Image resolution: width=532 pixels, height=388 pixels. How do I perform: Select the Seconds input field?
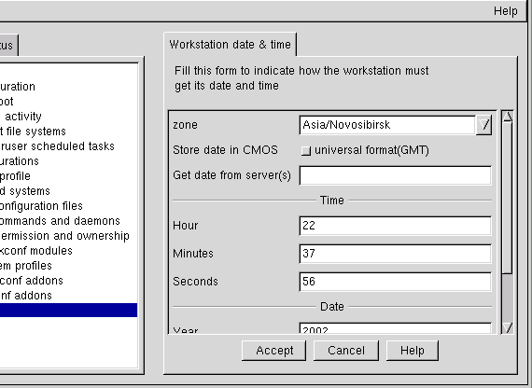[396, 282]
